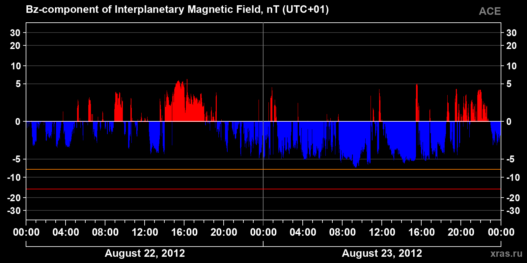
Task: Click the 16:00 tick label for August 23
Action: click(422, 232)
